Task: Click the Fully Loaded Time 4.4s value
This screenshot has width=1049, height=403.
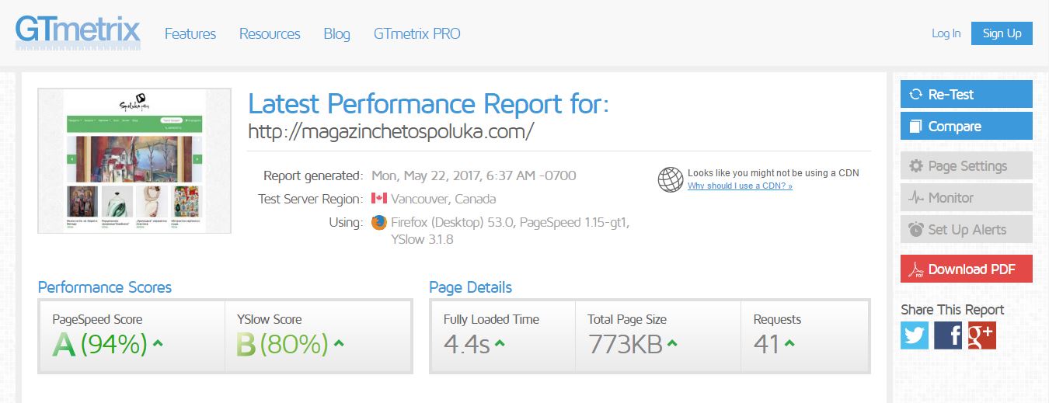Action: (x=466, y=344)
